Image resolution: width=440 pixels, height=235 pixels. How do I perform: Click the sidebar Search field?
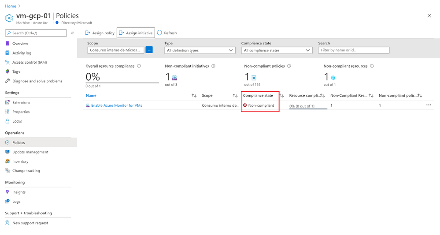[36, 33]
